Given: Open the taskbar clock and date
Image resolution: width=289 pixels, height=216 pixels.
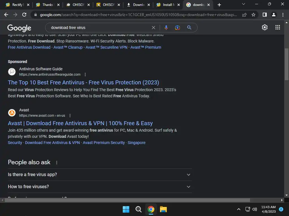Looking at the screenshot, I should click(x=268, y=209).
